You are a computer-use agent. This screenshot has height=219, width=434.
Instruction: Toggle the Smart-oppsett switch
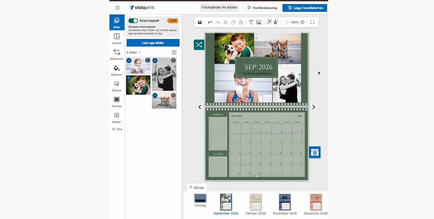coord(133,21)
